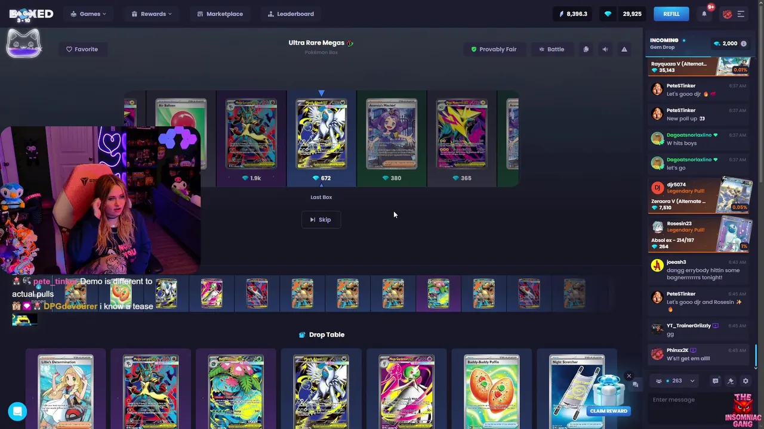Viewport: 764px width, 429px height.
Task: Open the Rewards dropdown menu
Action: (152, 14)
